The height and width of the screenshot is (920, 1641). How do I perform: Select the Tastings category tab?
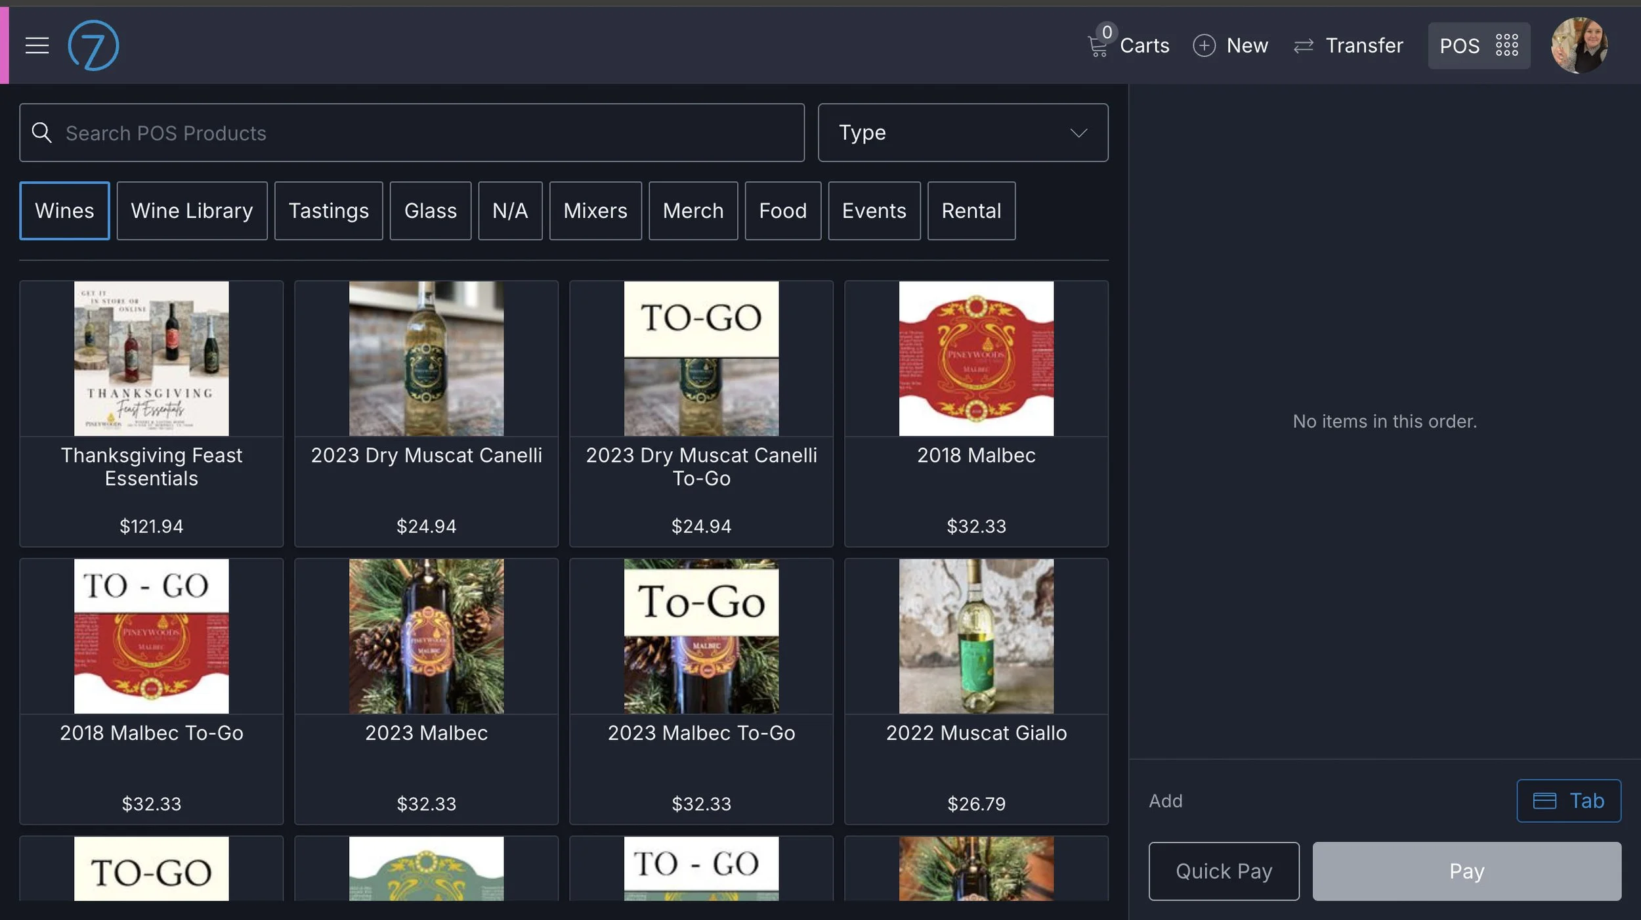coord(329,211)
